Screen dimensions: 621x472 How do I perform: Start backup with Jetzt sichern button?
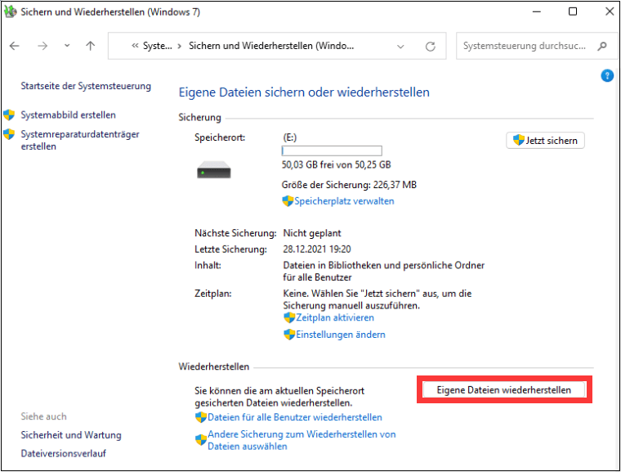545,141
